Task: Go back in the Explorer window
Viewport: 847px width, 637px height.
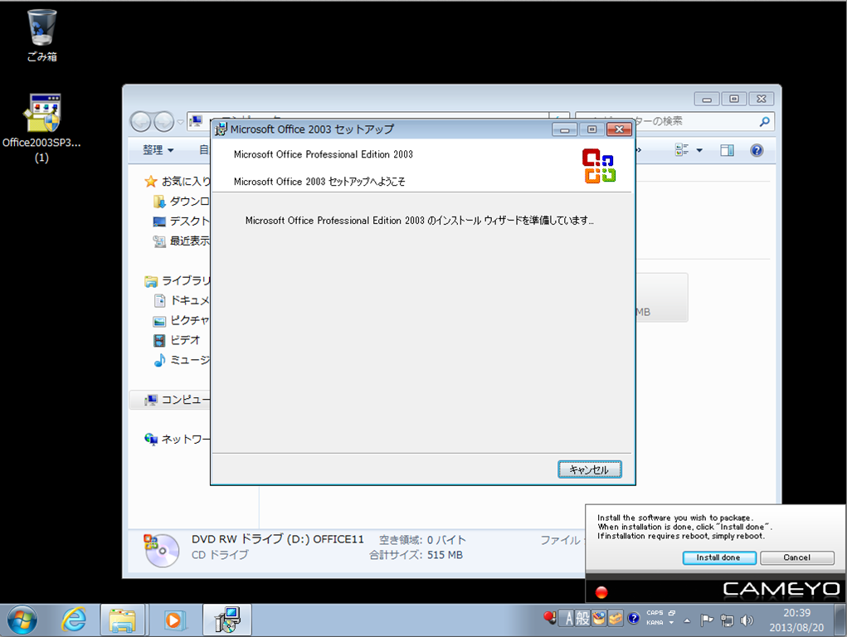Action: pyautogui.click(x=141, y=122)
